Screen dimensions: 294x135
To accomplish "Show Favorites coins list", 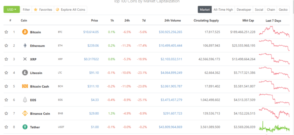I will point(43,9).
